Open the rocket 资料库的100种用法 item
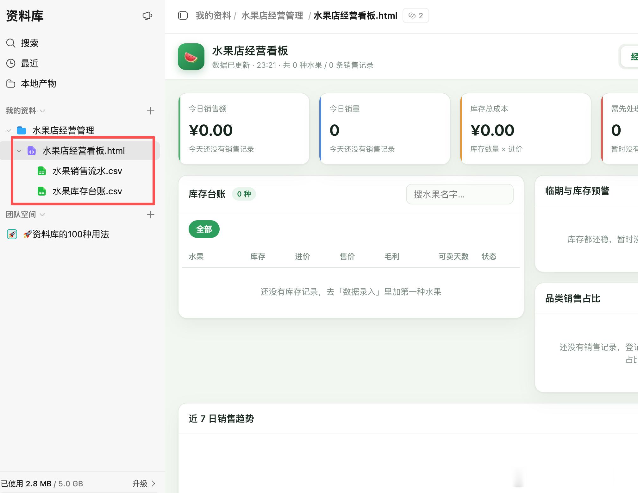Screen dimensions: 638x493 click(58, 234)
